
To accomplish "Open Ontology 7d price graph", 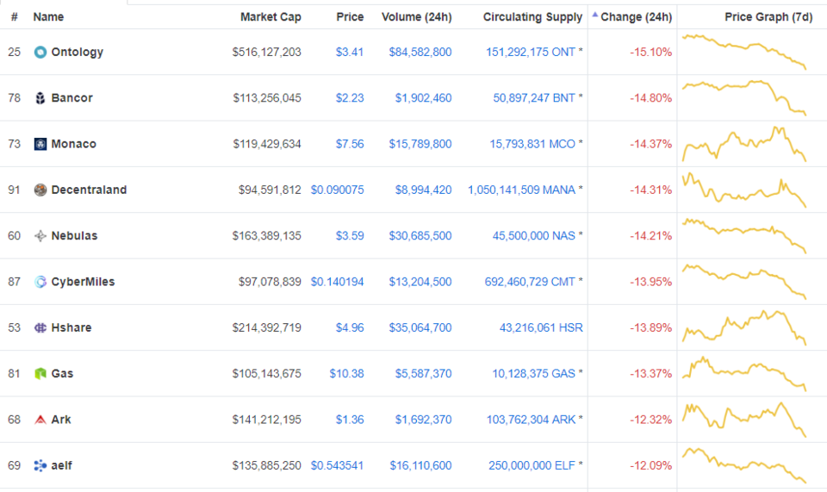I will tap(744, 52).
